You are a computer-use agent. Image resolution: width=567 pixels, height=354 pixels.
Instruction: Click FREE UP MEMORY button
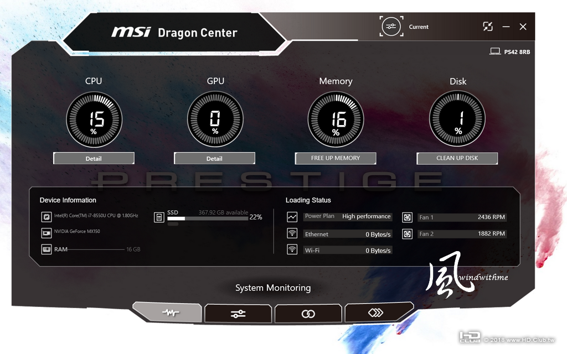(x=336, y=158)
